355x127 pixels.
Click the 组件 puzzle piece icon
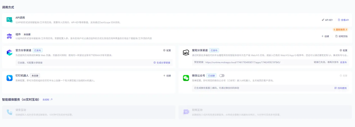pos(9,36)
